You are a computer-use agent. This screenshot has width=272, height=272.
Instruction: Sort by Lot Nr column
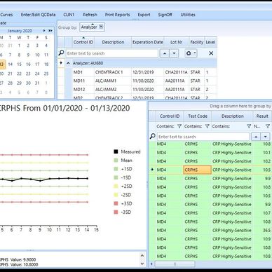pos(176,42)
